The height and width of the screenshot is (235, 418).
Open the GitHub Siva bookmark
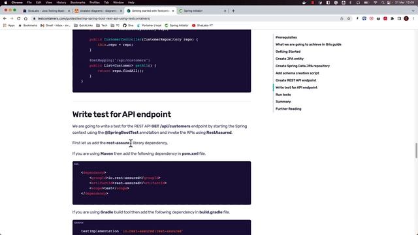[x=128, y=25]
